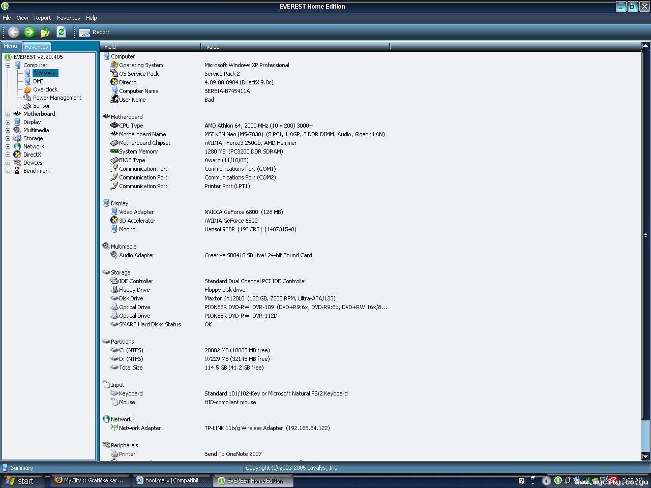This screenshot has width=651, height=488.
Task: Expand the Multimedia tree node
Action: click(8, 130)
